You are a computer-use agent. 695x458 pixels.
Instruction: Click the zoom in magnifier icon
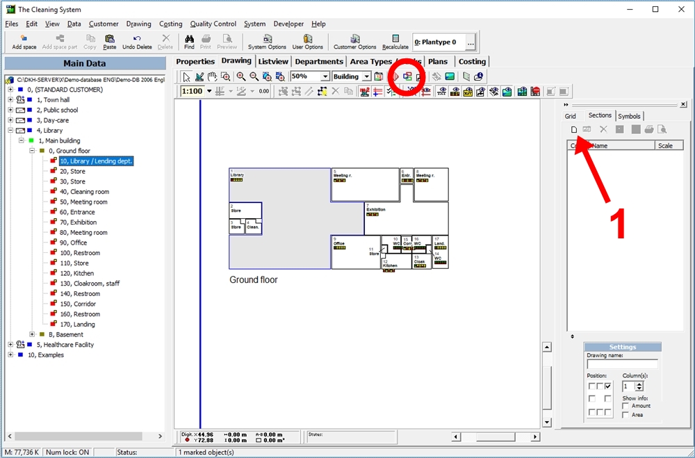tap(240, 76)
